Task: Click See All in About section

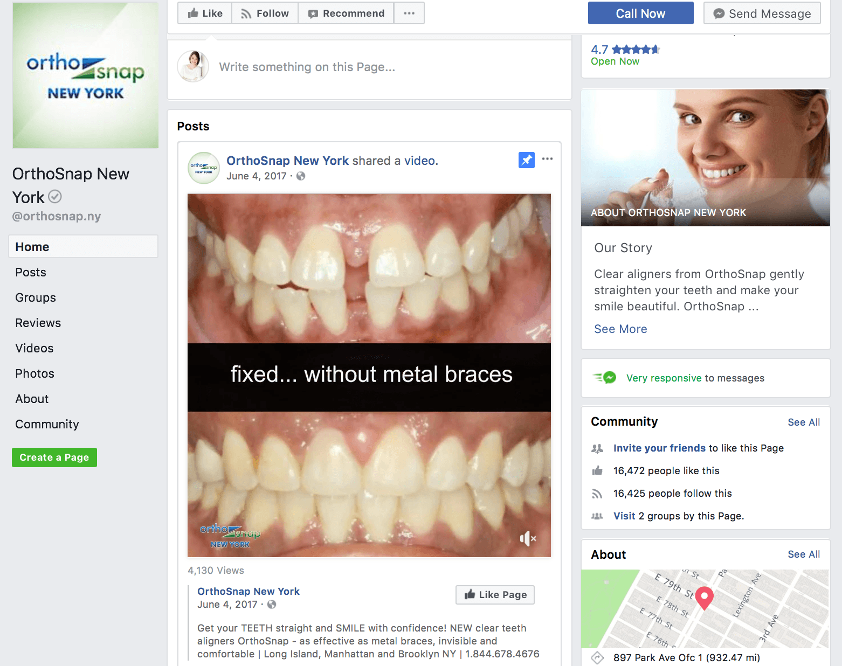Action: (804, 554)
